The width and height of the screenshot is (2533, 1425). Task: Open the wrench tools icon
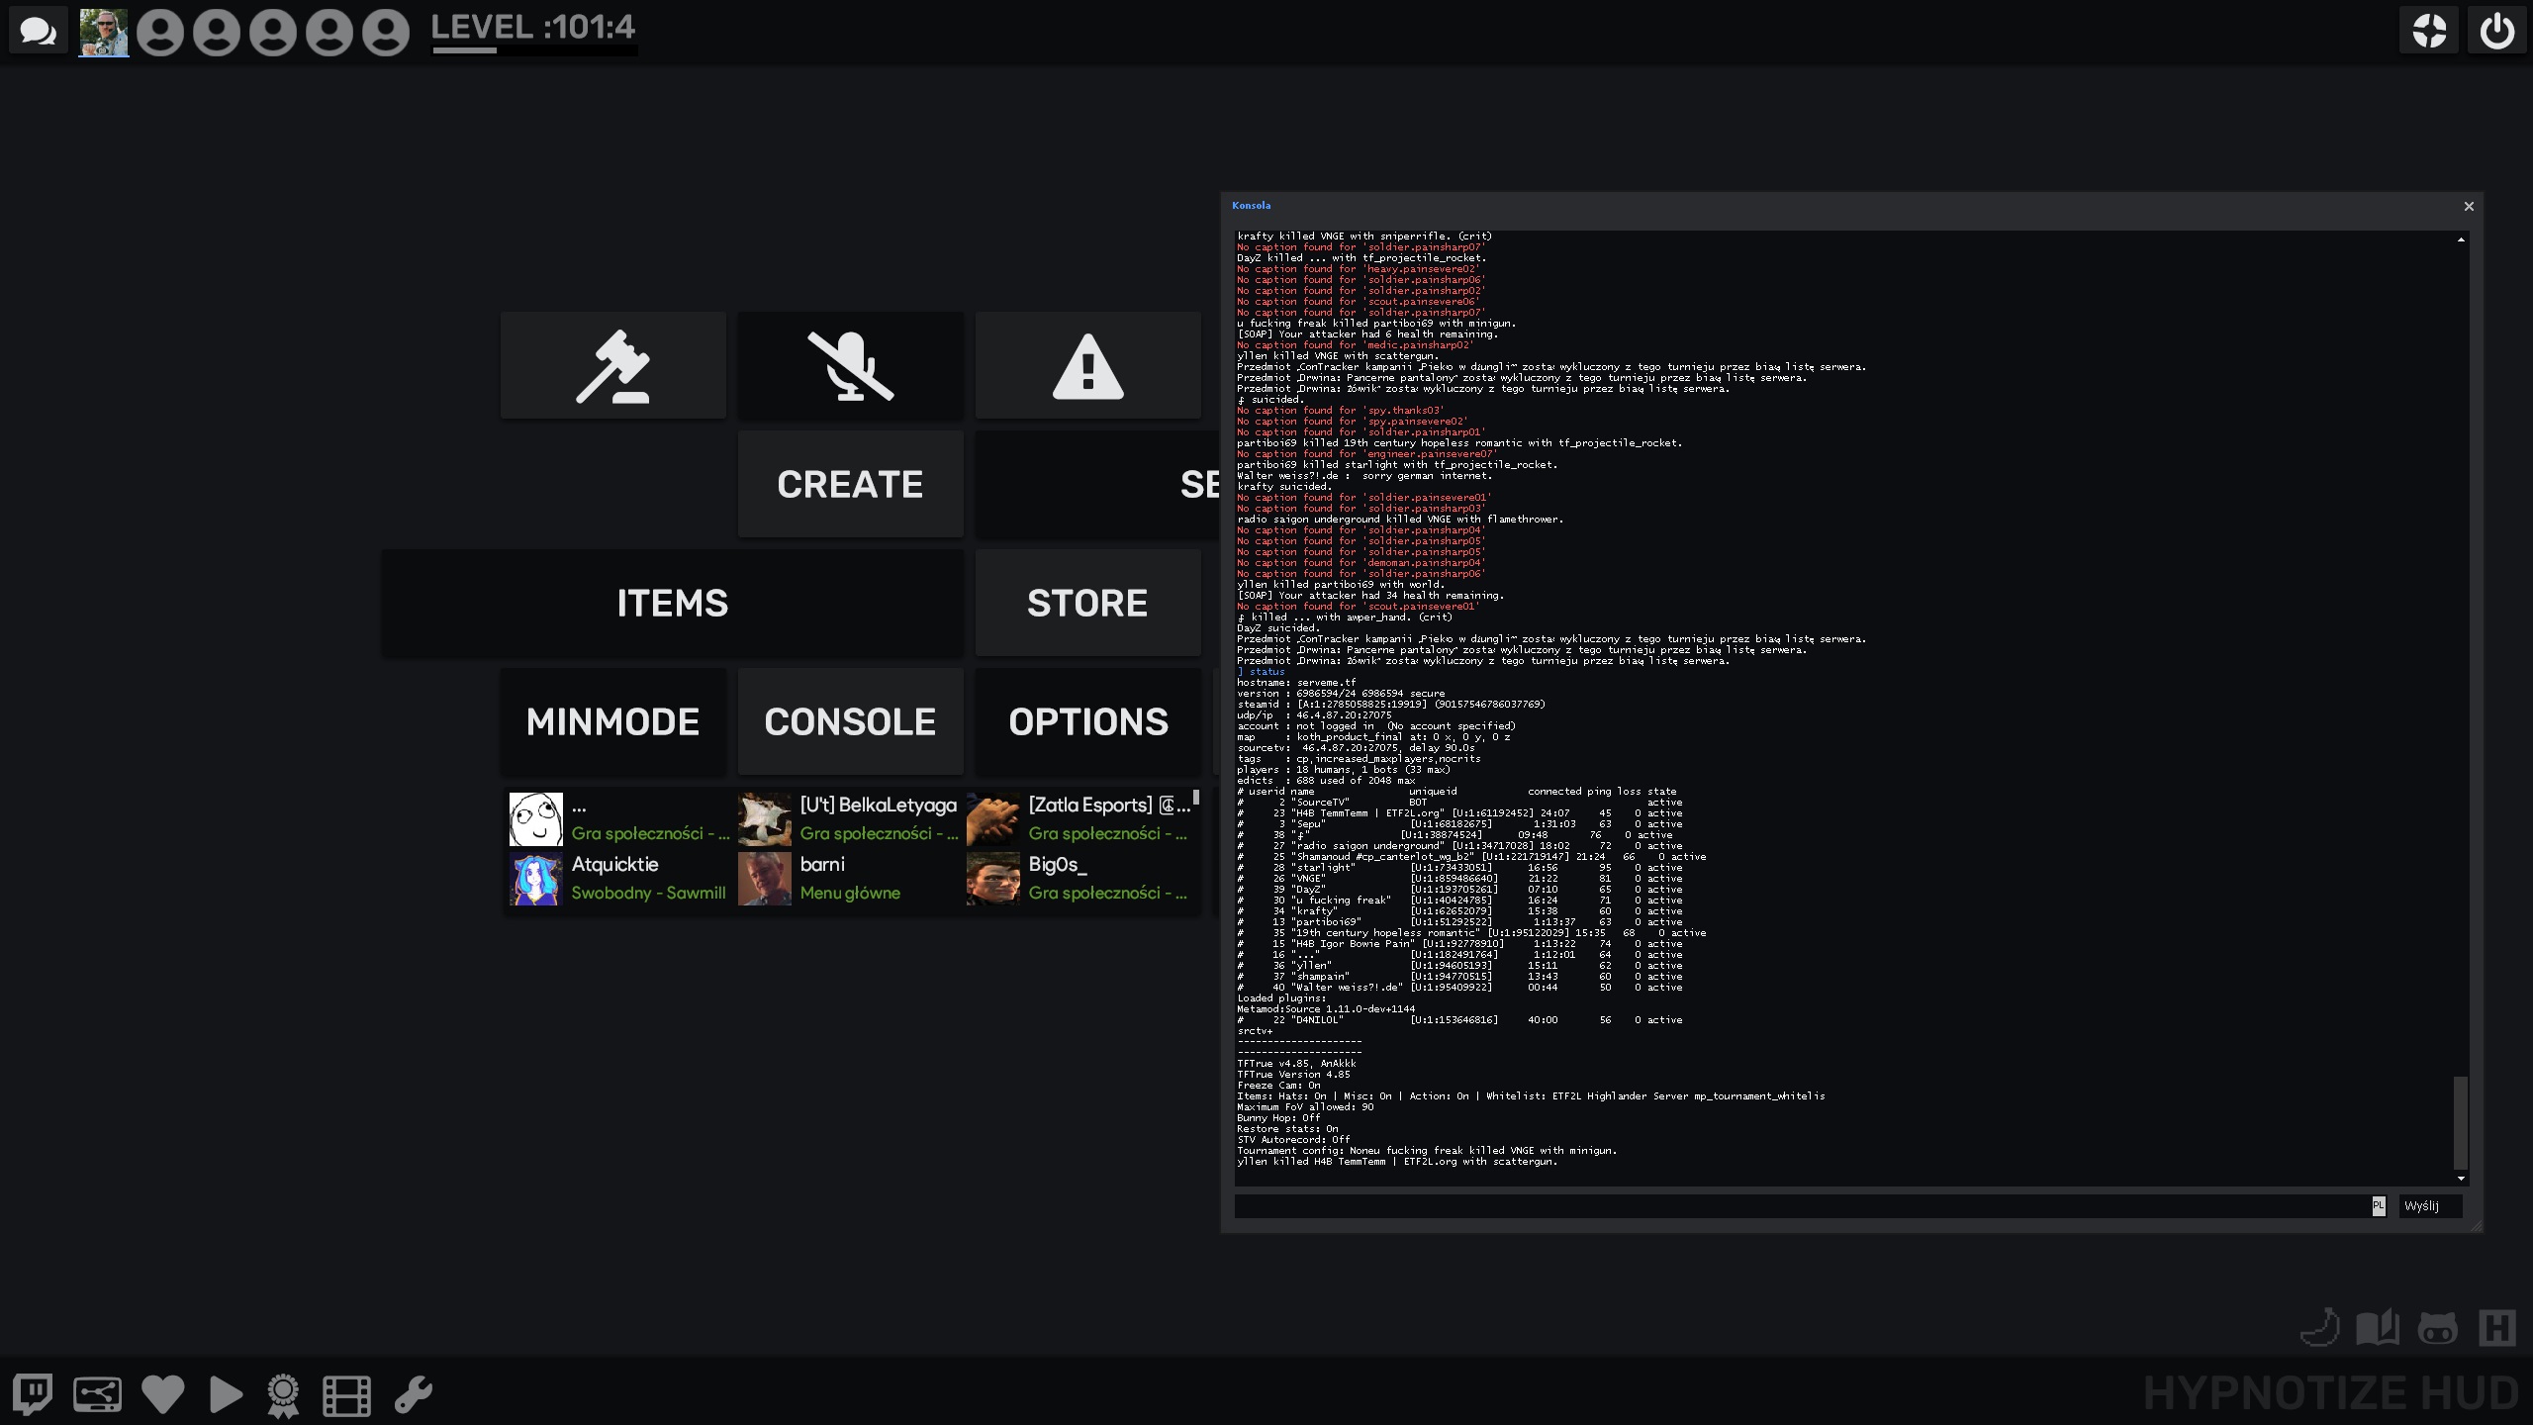413,1394
